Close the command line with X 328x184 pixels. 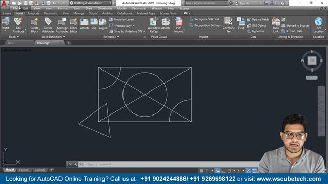pos(70,164)
